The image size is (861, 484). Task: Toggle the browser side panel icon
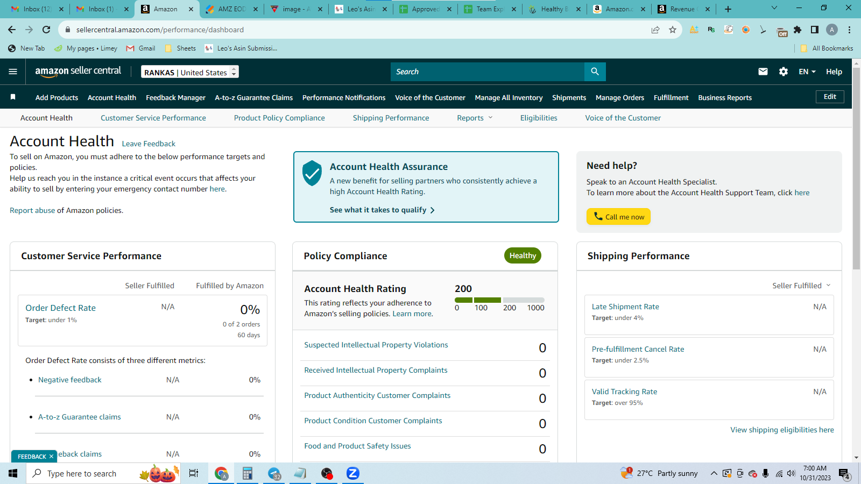click(815, 30)
